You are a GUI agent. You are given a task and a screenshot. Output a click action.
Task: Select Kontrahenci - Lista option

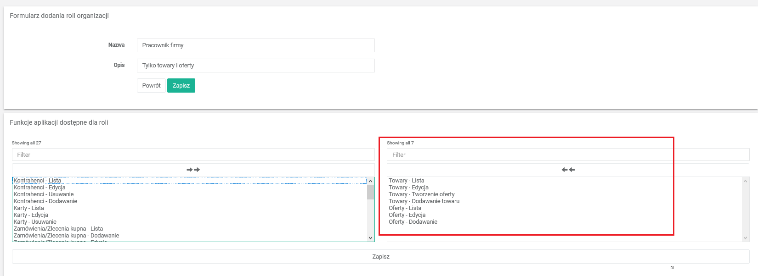(38, 181)
